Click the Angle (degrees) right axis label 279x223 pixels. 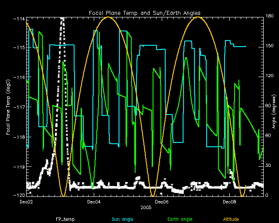click(275, 106)
